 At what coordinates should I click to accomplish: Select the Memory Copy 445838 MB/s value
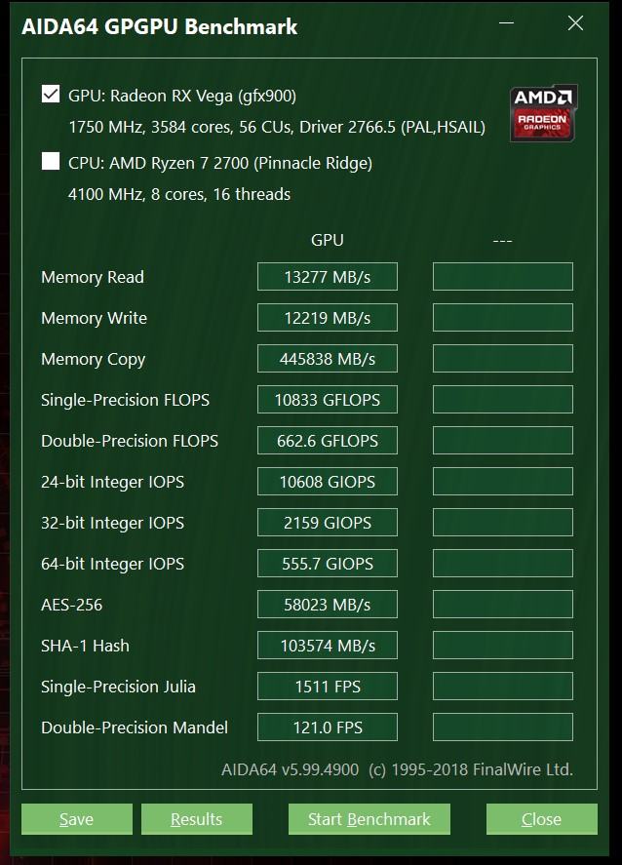click(x=328, y=359)
